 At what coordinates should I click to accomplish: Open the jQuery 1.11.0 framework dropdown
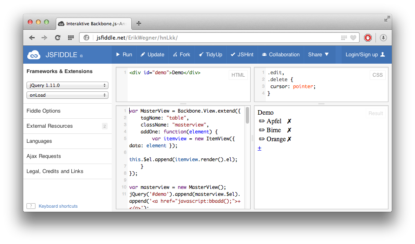click(67, 85)
